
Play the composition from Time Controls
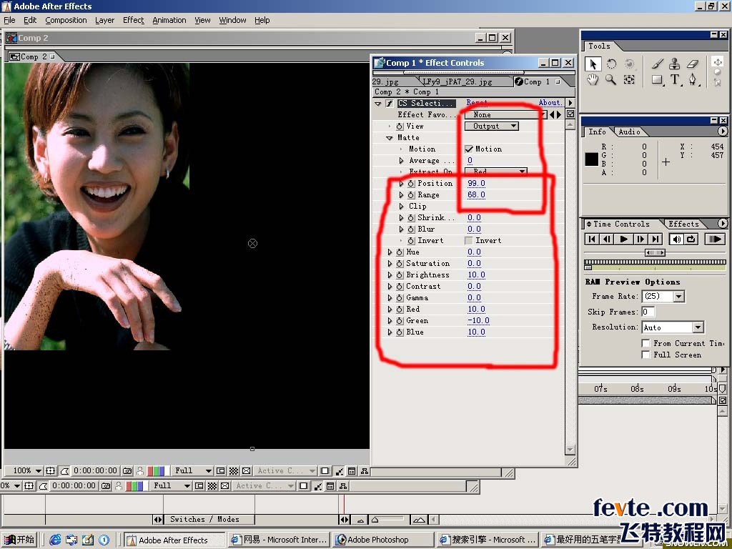point(623,239)
